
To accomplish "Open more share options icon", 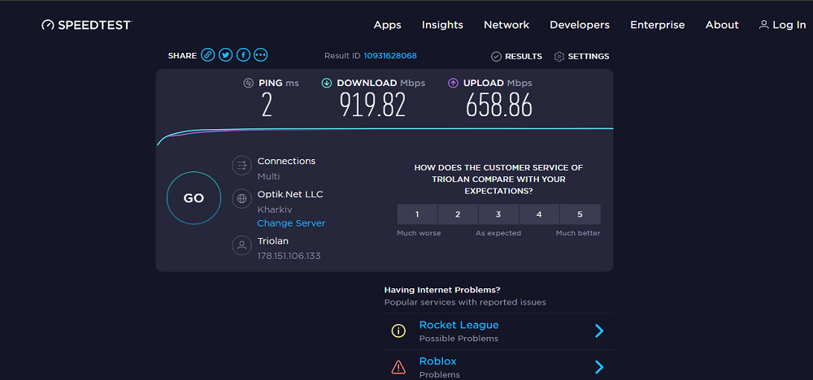I will click(261, 55).
